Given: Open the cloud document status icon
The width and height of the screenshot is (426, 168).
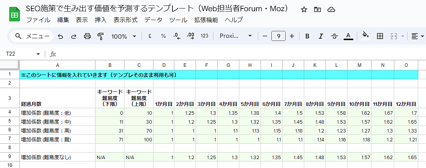Looking at the screenshot, I should [331, 10].
